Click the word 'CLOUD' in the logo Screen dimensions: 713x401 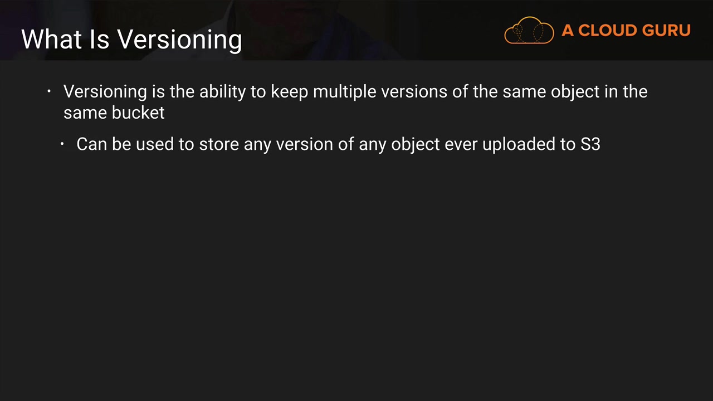coord(607,31)
